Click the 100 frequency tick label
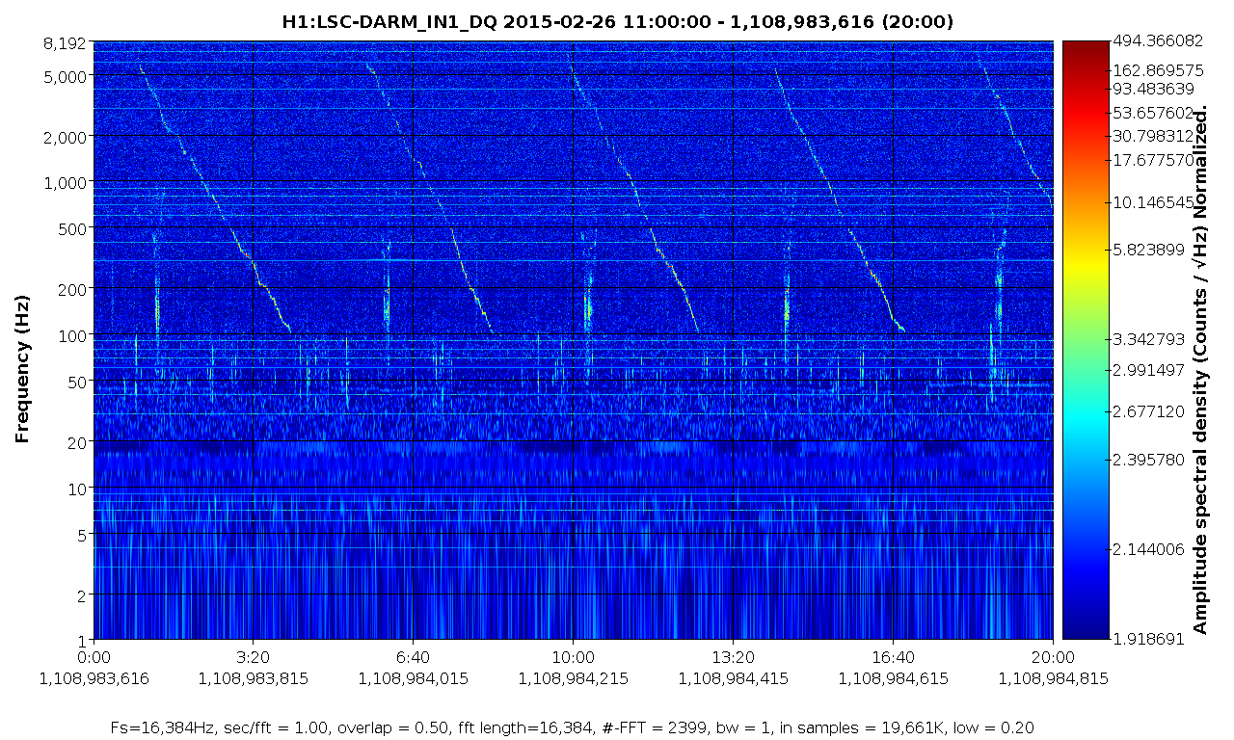Viewport: 1234px width, 740px height. point(73,335)
